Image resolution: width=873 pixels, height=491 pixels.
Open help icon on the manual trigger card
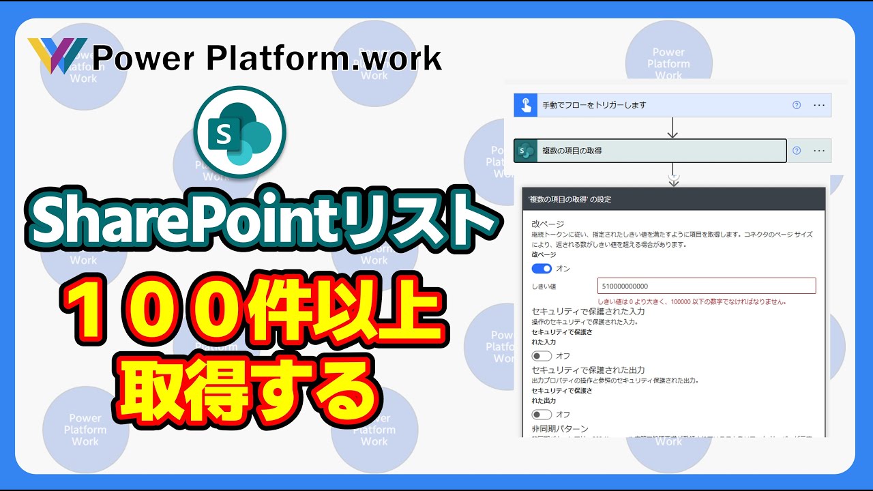point(797,105)
